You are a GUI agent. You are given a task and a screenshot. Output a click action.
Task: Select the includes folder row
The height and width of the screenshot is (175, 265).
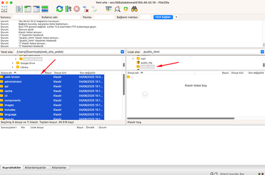coord(52,110)
